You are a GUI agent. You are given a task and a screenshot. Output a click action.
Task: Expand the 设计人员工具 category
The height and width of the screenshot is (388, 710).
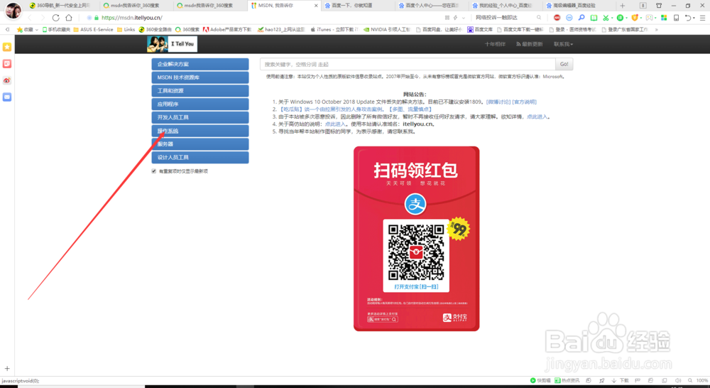tap(200, 157)
